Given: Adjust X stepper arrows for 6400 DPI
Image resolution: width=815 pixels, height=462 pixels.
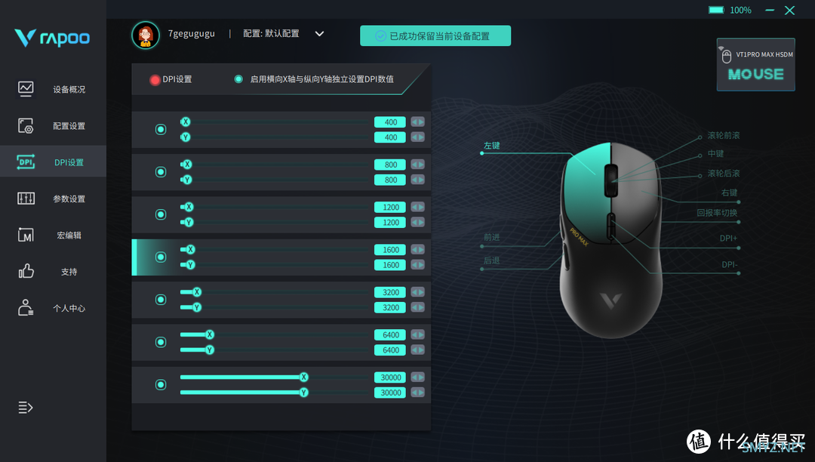Looking at the screenshot, I should coord(418,335).
